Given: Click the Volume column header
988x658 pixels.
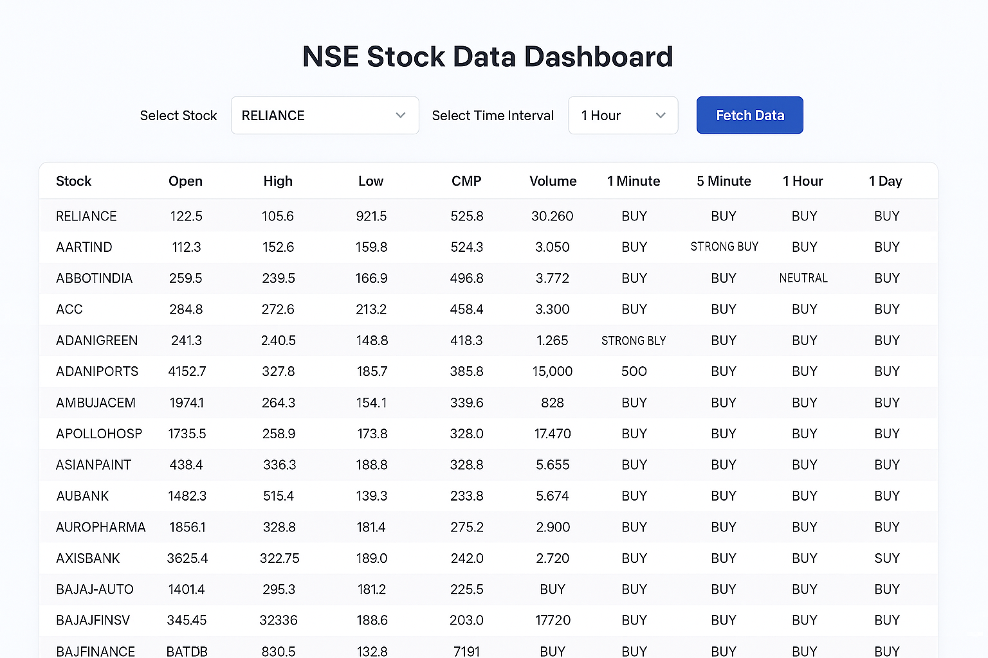Looking at the screenshot, I should 553,181.
